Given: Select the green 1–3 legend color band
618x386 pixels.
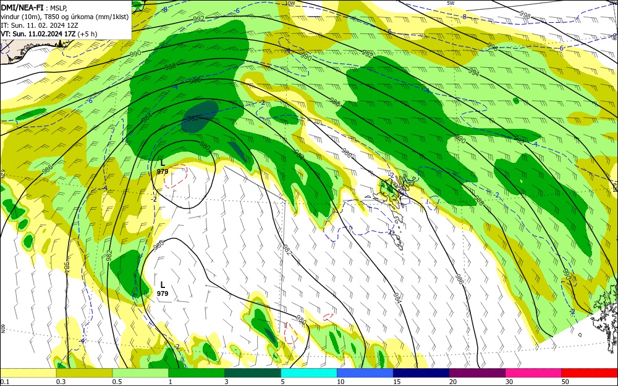Looking at the screenshot, I should [x=197, y=373].
